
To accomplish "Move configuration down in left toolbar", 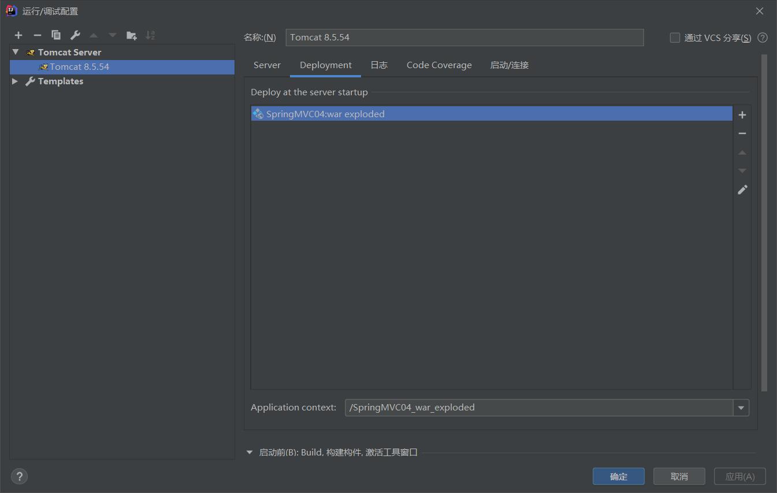I will (x=113, y=35).
